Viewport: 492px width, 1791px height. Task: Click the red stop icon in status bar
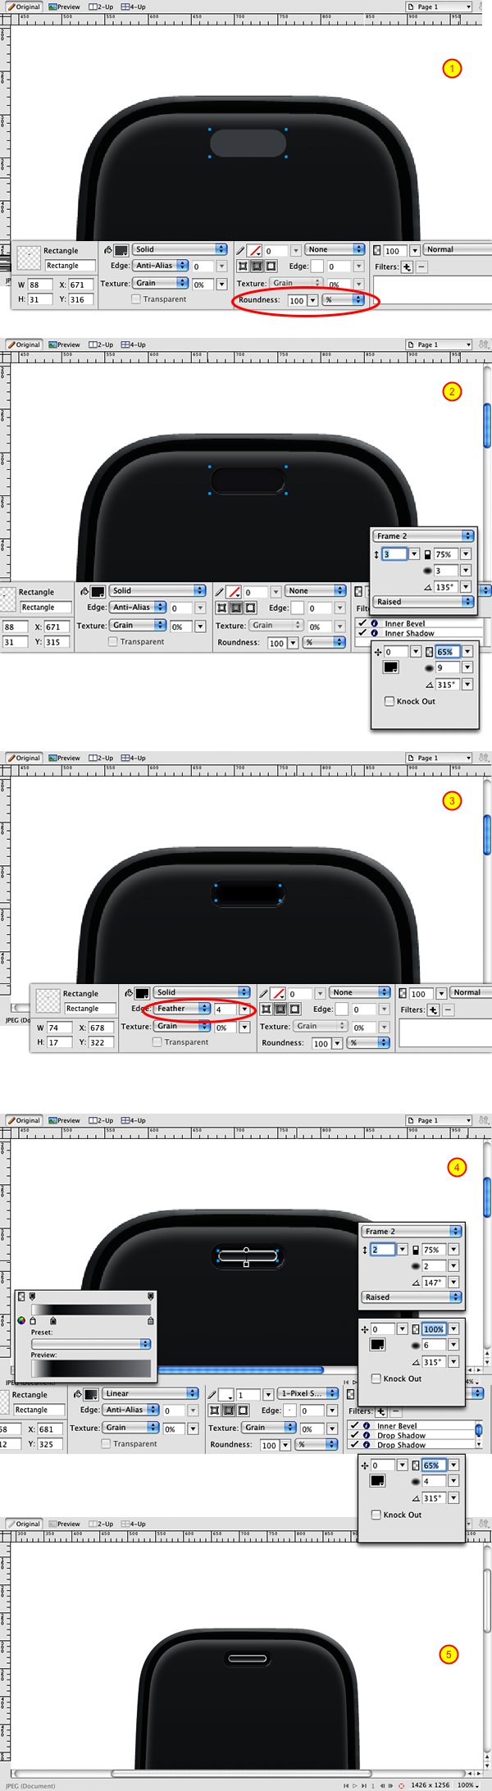coord(401,1785)
